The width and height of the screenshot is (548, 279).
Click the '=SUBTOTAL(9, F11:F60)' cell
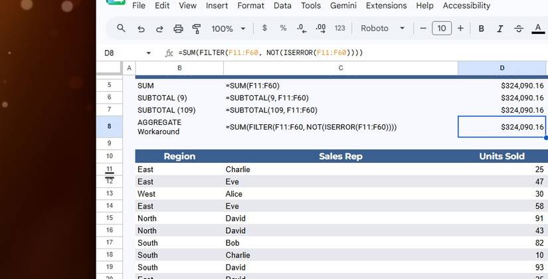340,98
